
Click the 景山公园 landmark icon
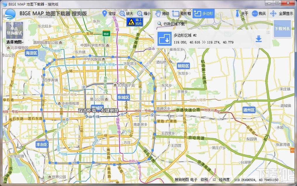point(106,99)
